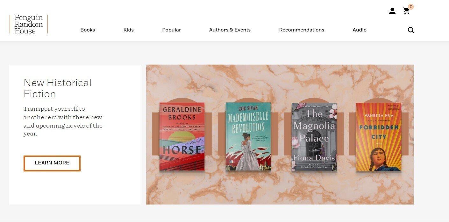Select The Magnolia Palace book cover
The height and width of the screenshot is (222, 449).
[314, 136]
